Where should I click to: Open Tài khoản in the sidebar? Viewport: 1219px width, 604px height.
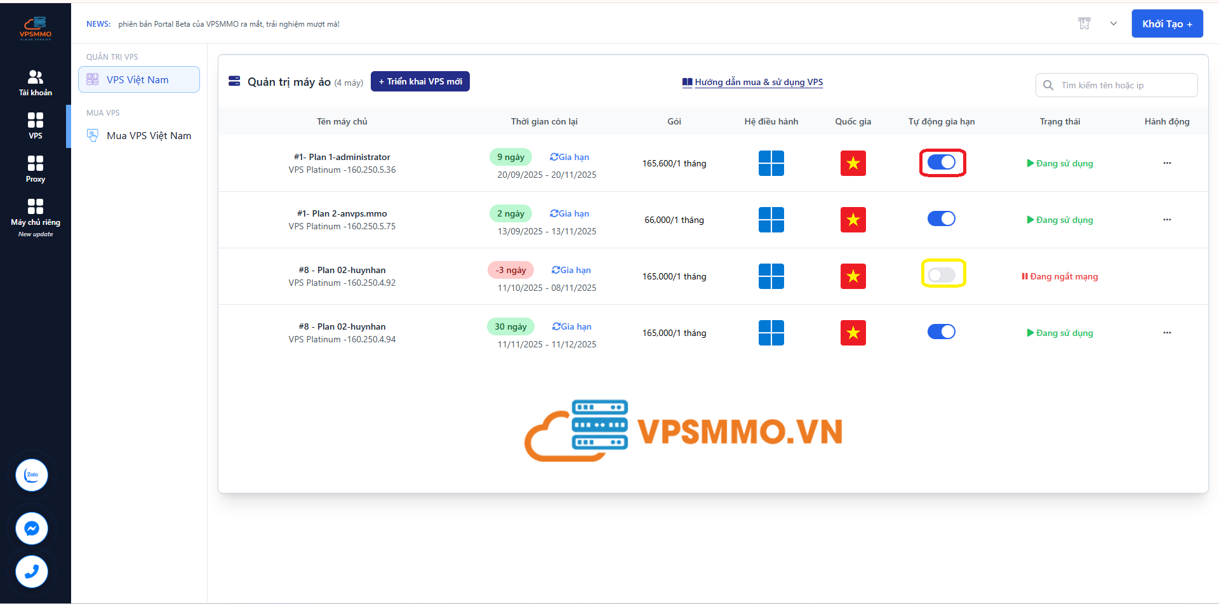[x=36, y=83]
